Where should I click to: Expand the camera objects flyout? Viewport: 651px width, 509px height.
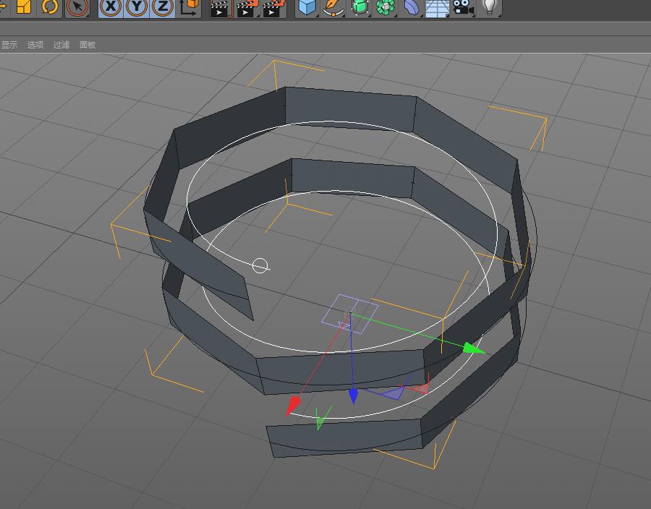point(463,7)
